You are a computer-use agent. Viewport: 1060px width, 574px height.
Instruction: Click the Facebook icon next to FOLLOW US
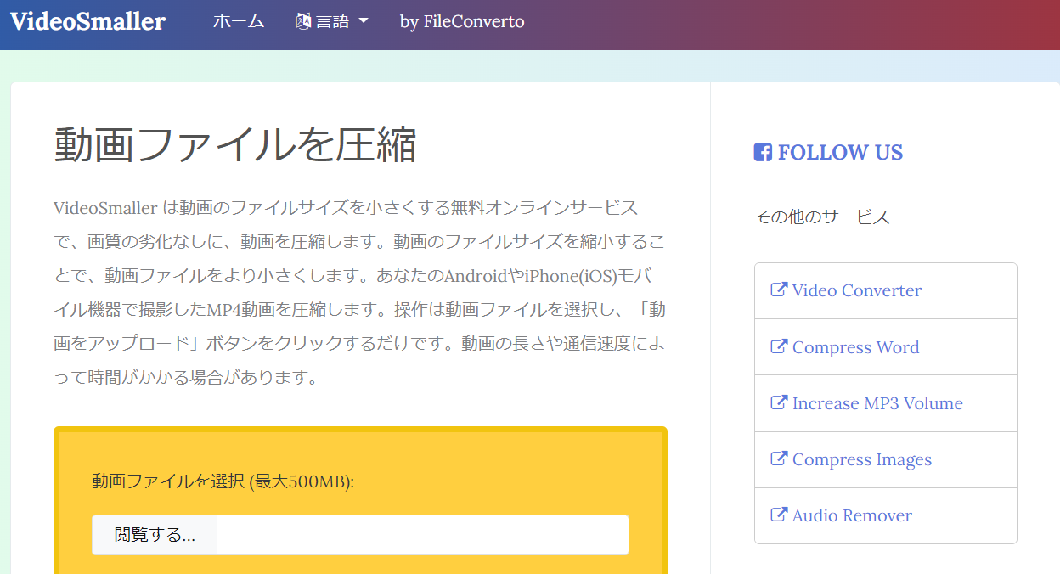click(x=763, y=153)
